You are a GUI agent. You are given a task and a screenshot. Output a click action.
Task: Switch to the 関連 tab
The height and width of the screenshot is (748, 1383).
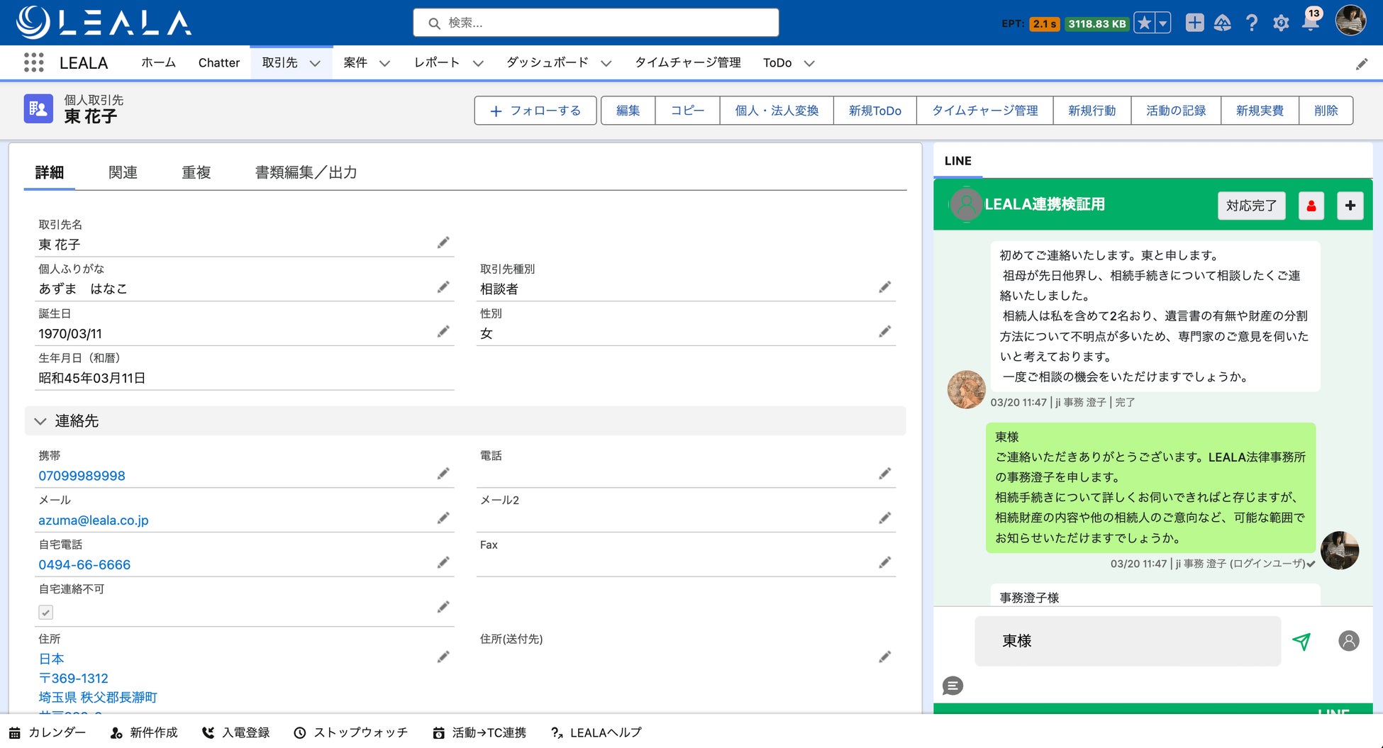(123, 172)
